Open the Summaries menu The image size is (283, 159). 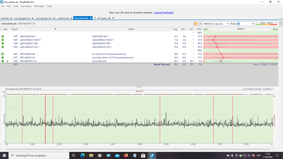click(26, 6)
